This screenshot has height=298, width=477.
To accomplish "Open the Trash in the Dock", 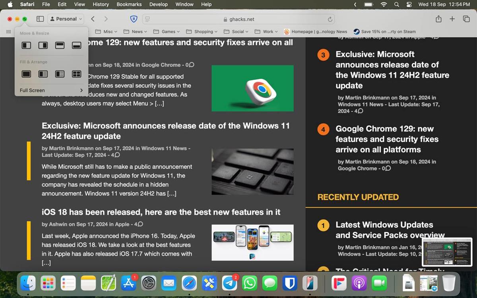I will click(449, 283).
